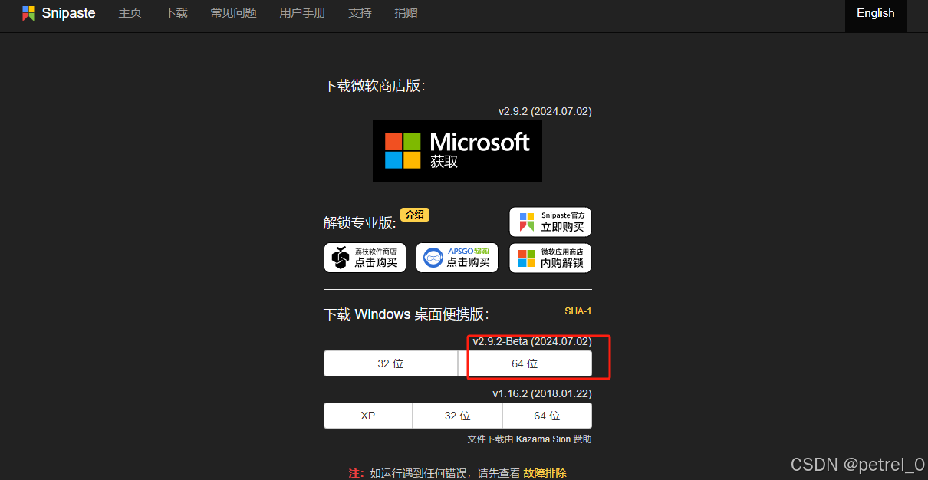Viewport: 928px width, 480px height.
Task: Open 用户手册 in the navbar
Action: point(302,13)
